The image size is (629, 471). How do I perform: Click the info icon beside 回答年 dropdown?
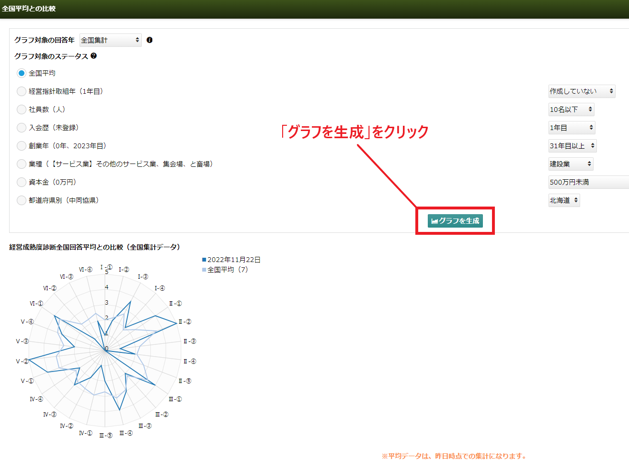[149, 40]
